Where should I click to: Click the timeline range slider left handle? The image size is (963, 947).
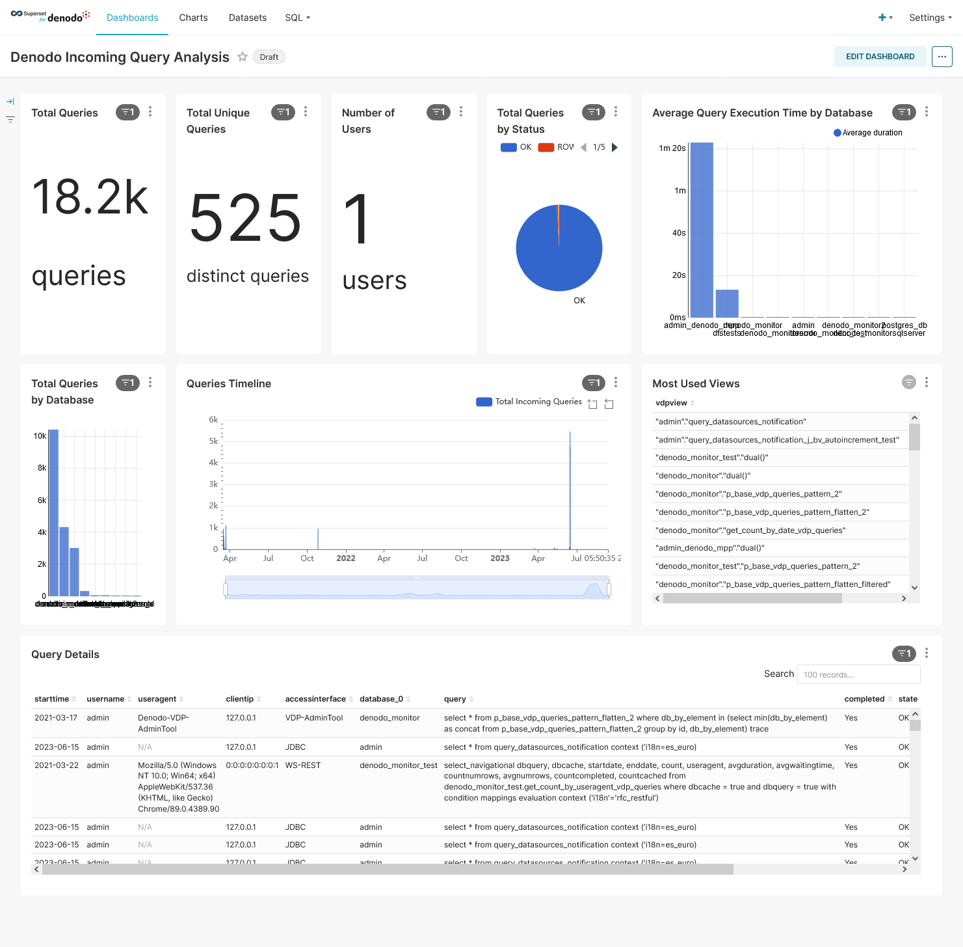click(226, 590)
